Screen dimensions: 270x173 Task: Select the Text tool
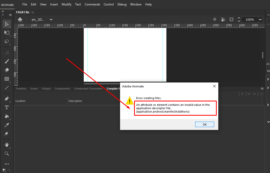coord(7,108)
